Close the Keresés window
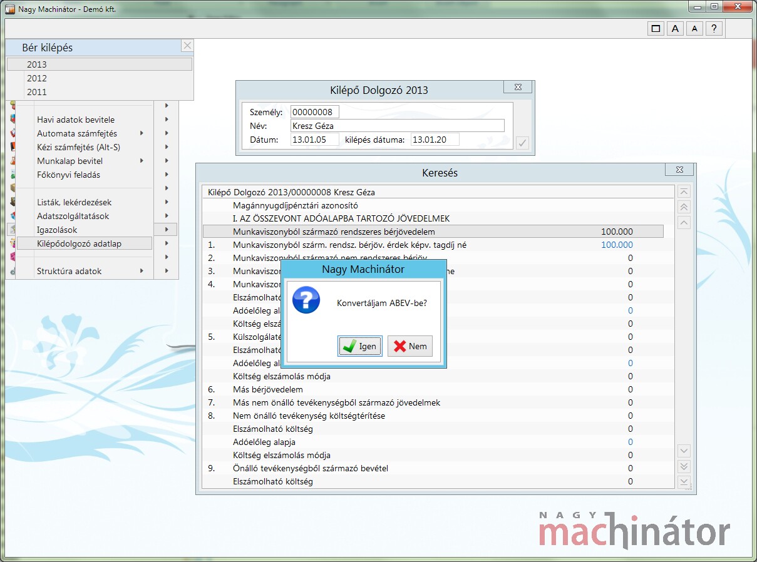The width and height of the screenshot is (757, 562). [680, 170]
